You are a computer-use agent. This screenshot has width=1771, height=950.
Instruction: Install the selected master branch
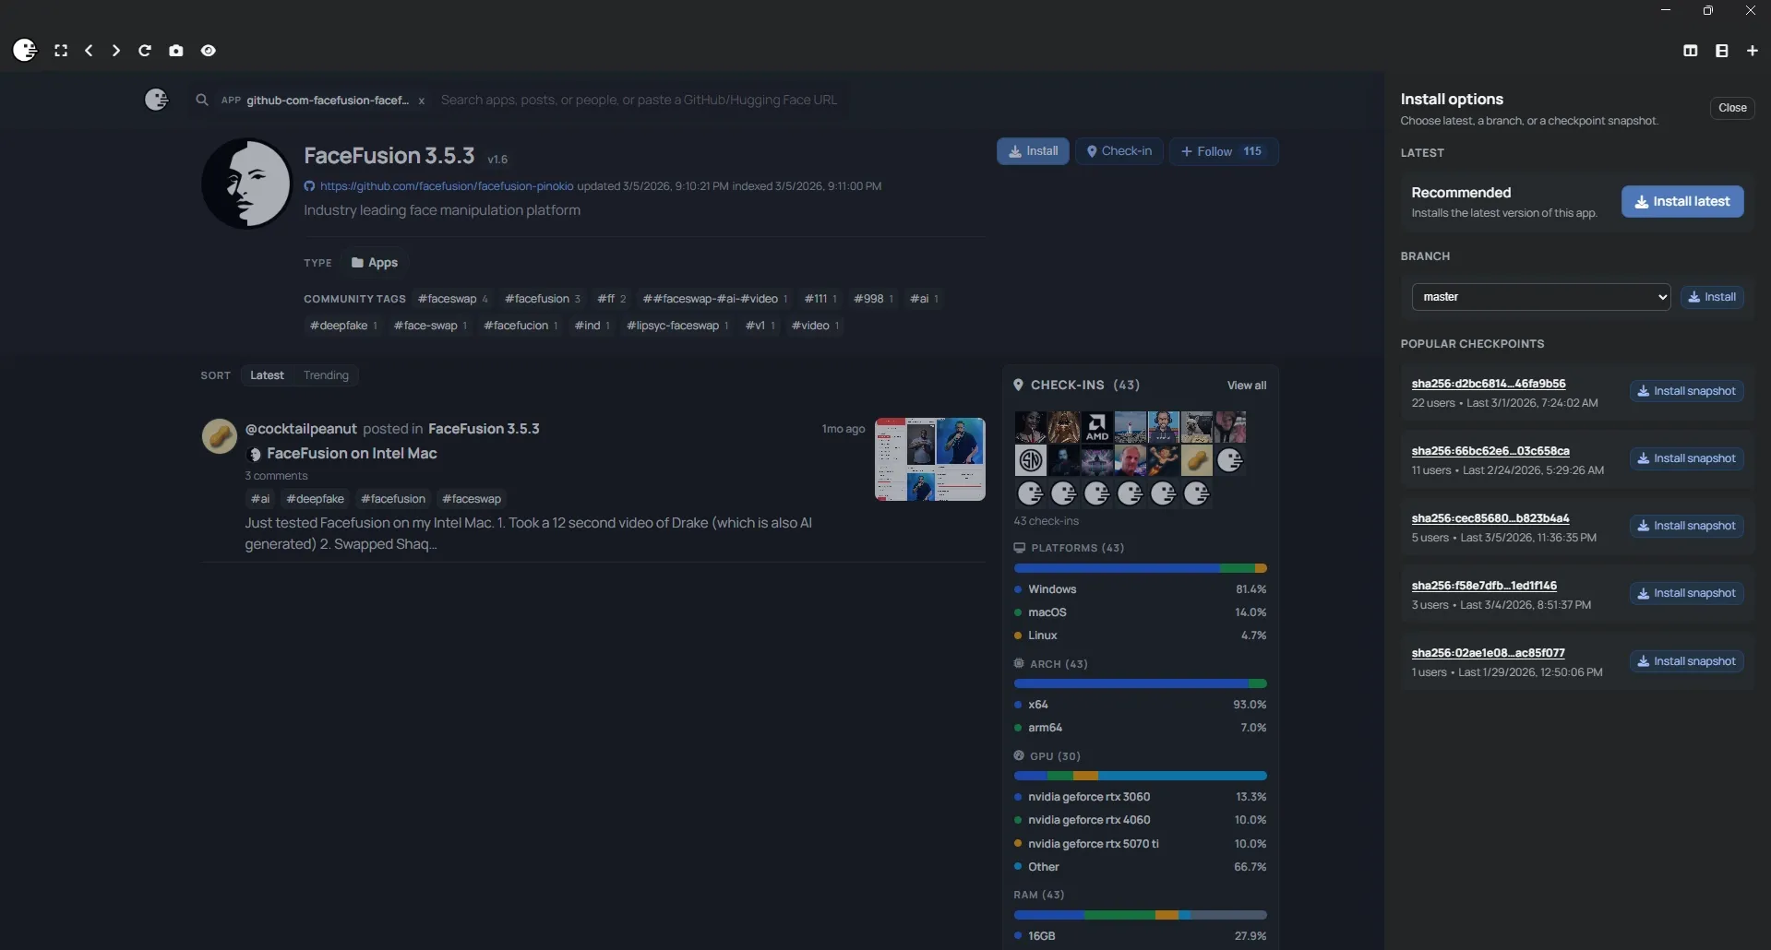point(1712,297)
